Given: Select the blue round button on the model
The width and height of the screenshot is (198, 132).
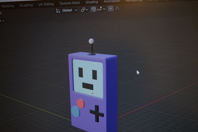Looking at the screenshot, I should point(76,111).
